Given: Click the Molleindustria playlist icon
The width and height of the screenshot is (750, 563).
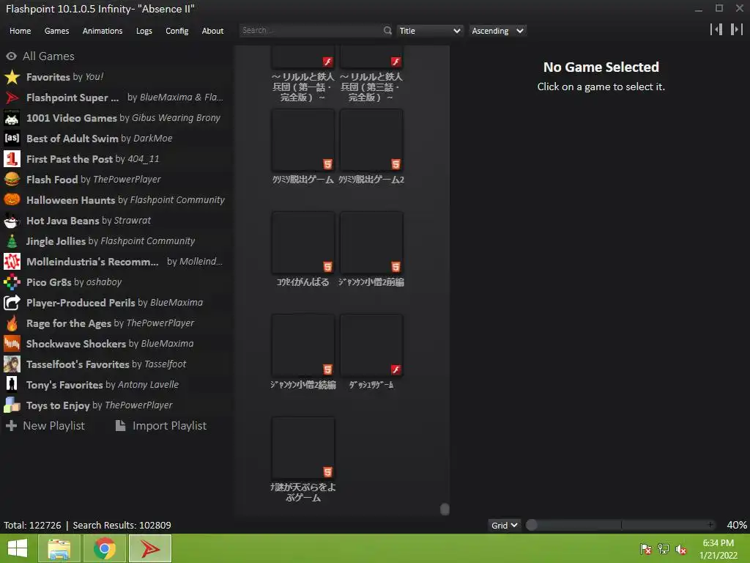Looking at the screenshot, I should coord(12,262).
